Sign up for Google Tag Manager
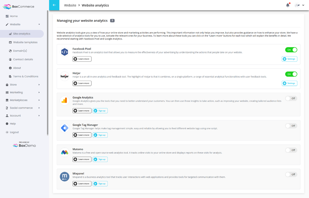This screenshot has width=309, height=198. click(x=100, y=135)
